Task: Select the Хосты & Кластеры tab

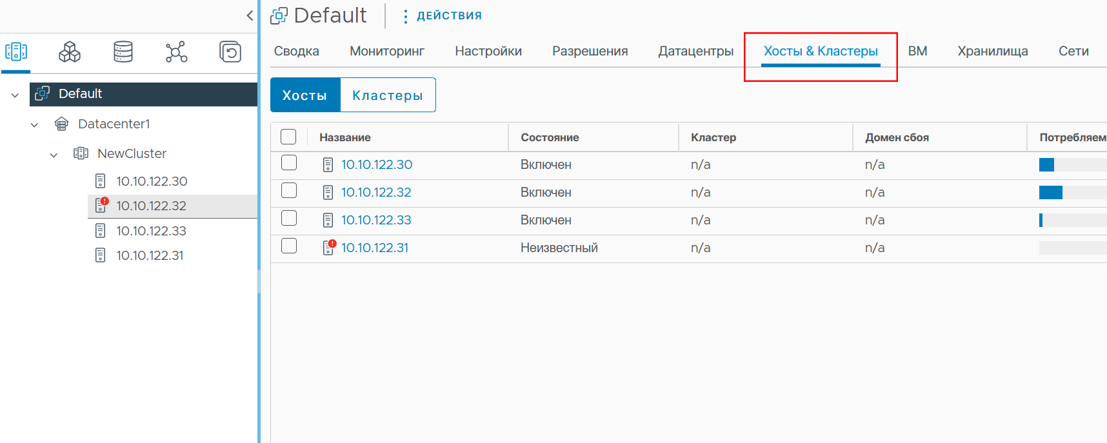Action: click(x=821, y=51)
